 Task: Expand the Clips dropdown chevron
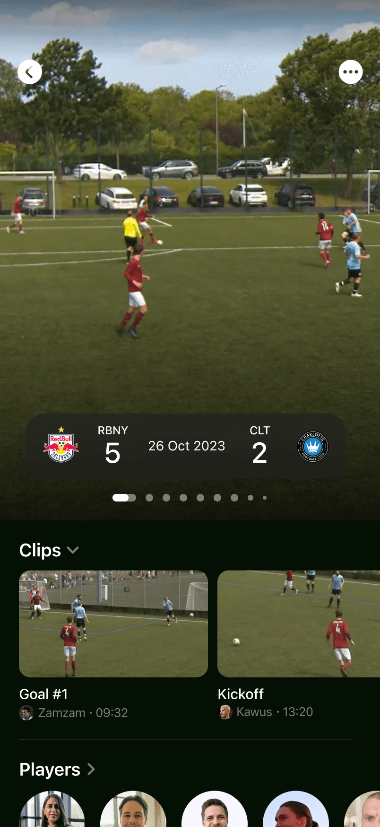(x=73, y=550)
